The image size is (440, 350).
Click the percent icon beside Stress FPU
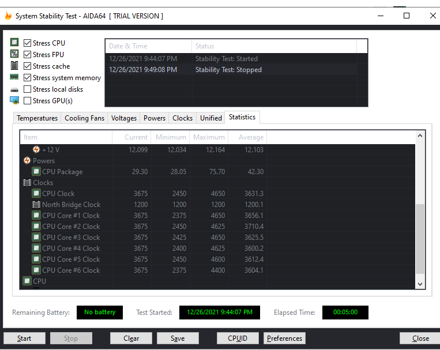pos(14,54)
